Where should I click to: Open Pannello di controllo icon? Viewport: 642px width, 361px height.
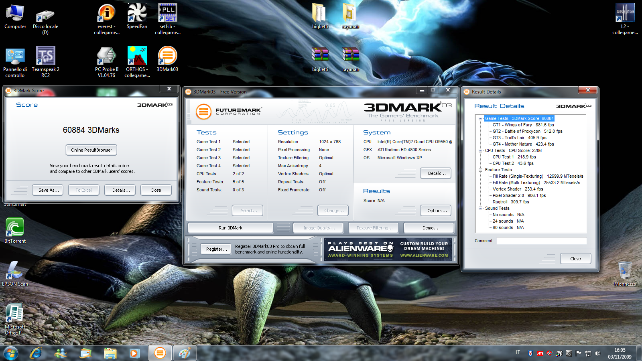tap(15, 62)
